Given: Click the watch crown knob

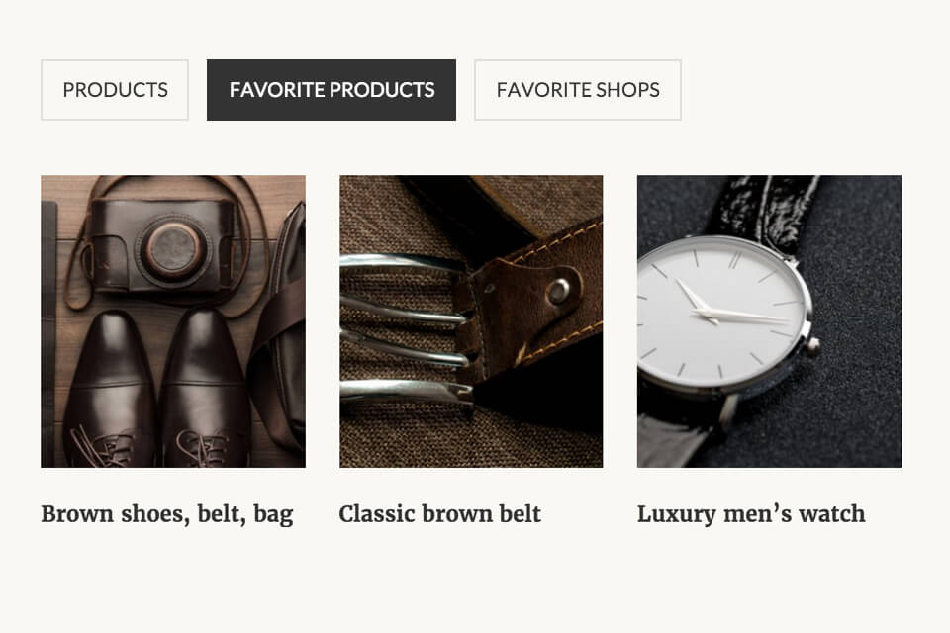Looking at the screenshot, I should (812, 347).
